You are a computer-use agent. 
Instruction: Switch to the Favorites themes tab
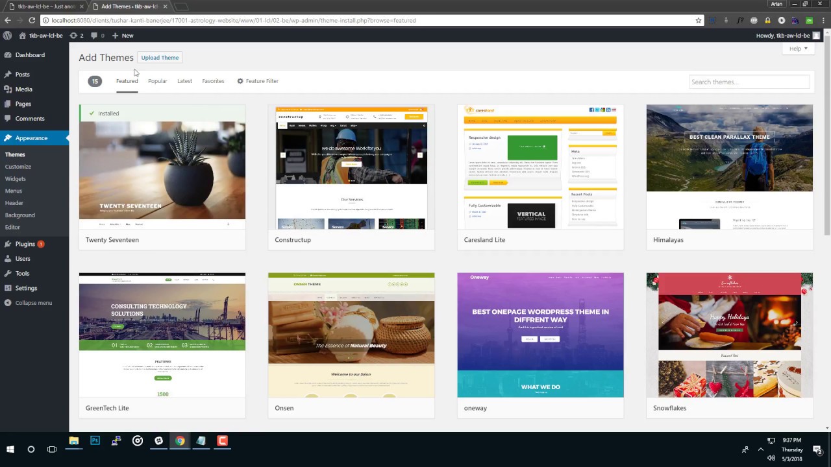[213, 81]
